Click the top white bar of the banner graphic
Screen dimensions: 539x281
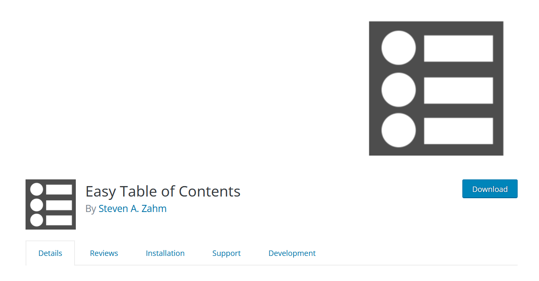[x=459, y=48]
